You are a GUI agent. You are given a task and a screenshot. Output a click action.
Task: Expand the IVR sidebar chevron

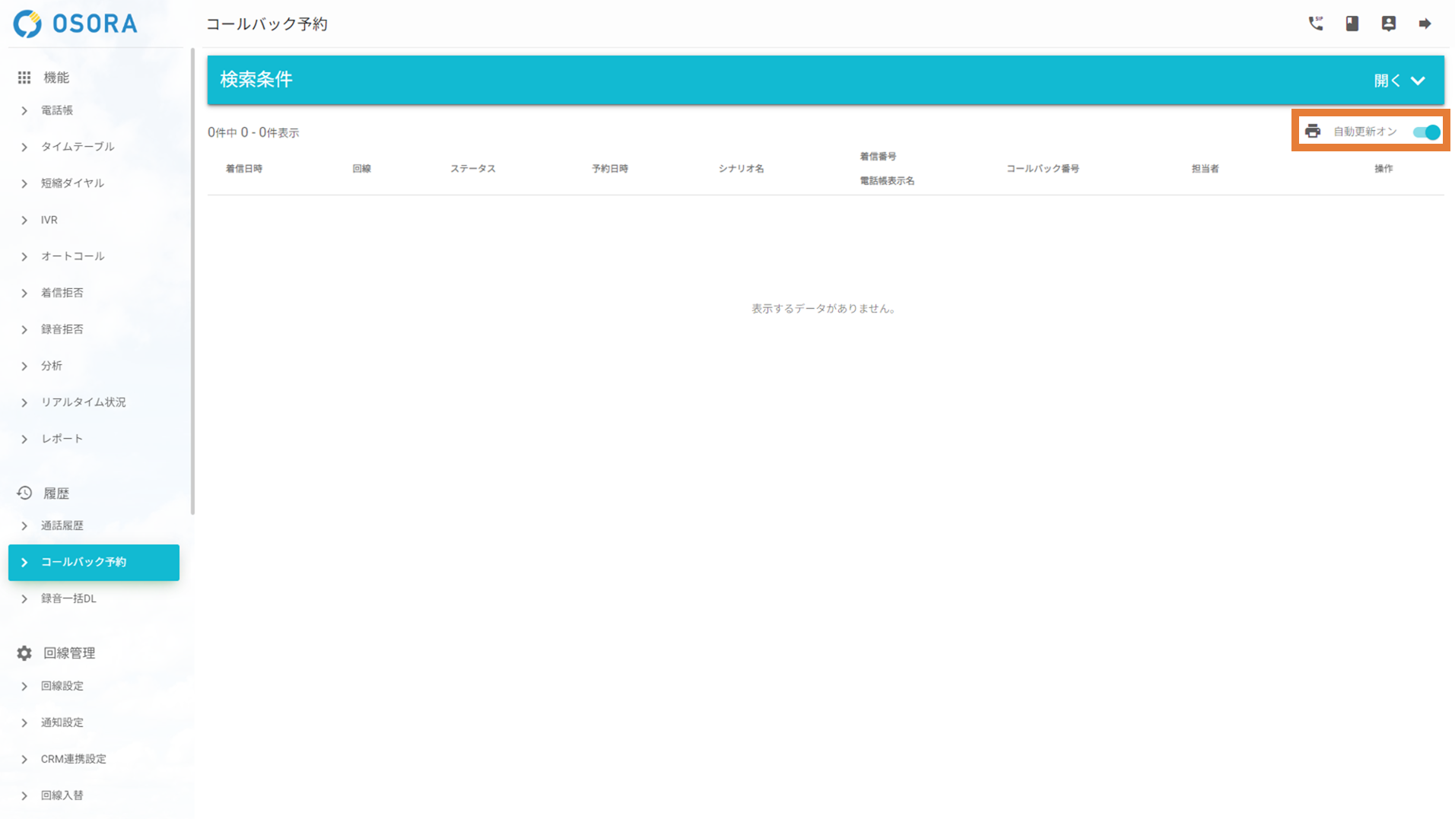[x=24, y=221]
